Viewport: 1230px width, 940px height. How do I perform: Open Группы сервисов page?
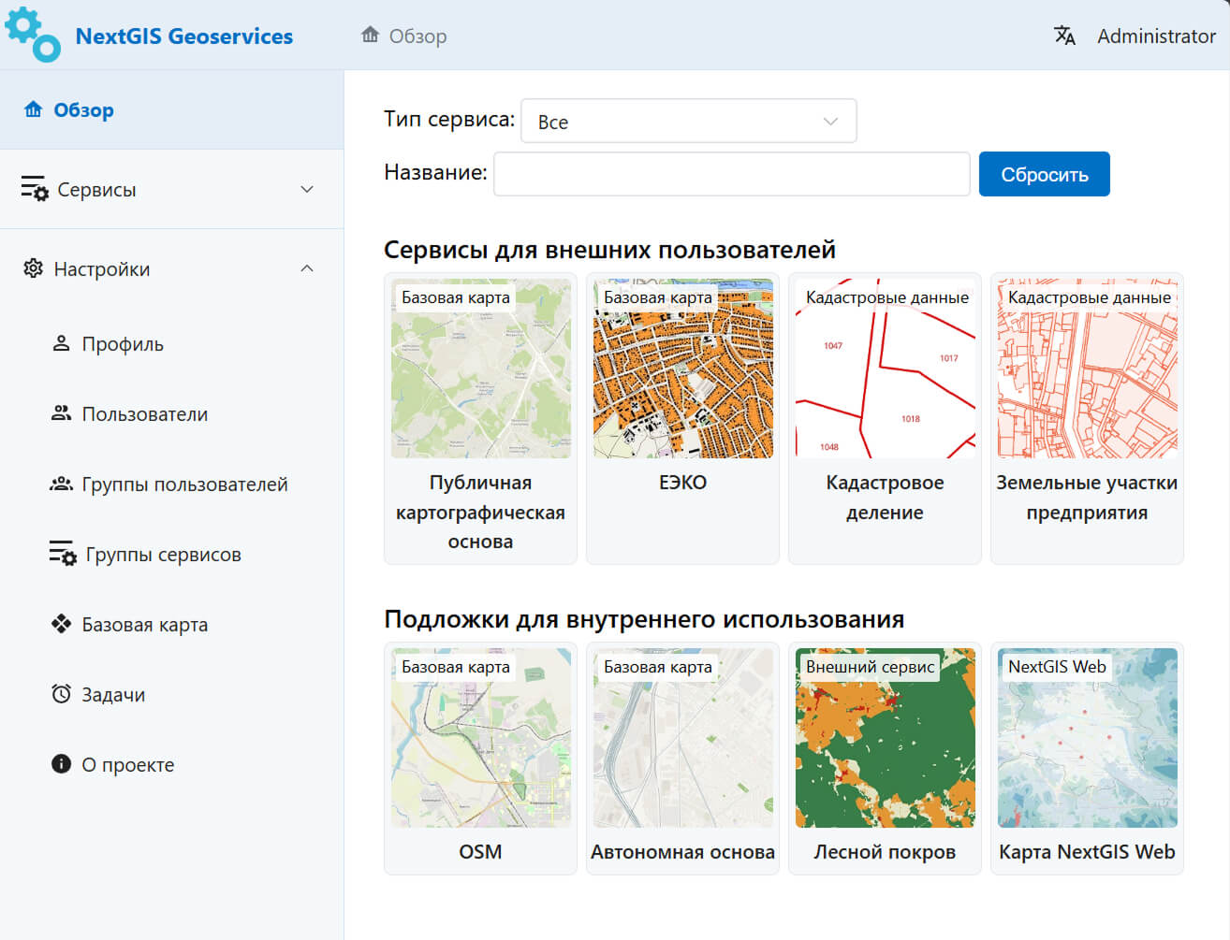point(171,554)
